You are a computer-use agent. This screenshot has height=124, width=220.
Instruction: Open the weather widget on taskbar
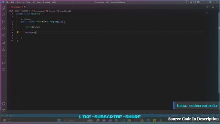7,120
